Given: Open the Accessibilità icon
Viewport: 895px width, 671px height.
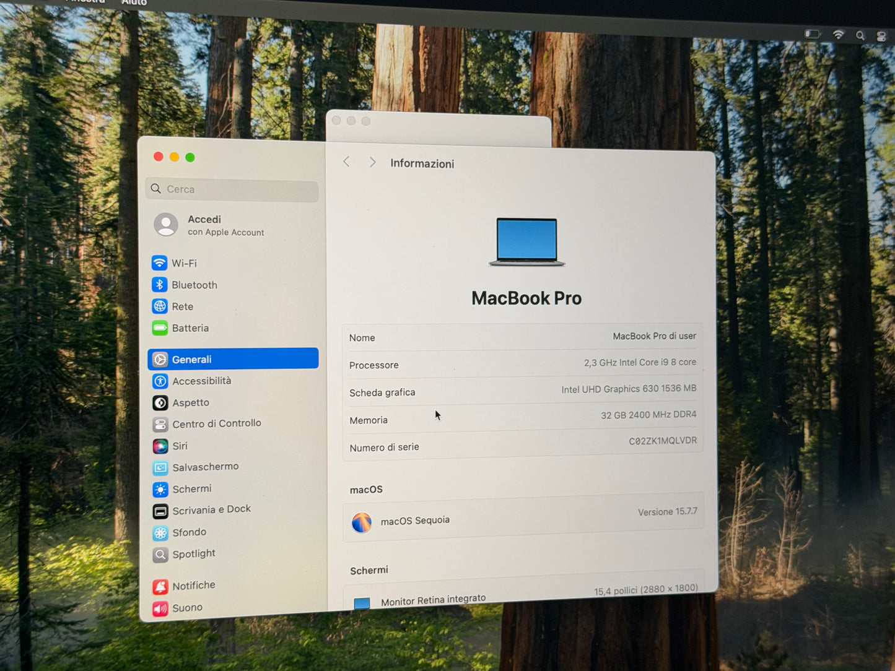Looking at the screenshot, I should [x=160, y=381].
